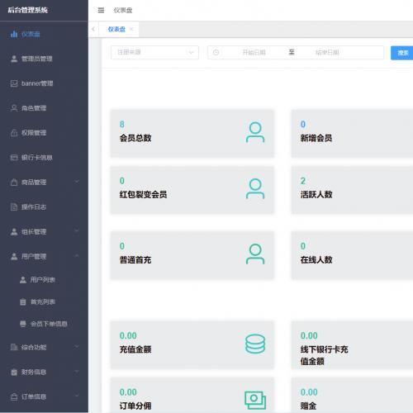Click the 开始日期 date field
This screenshot has width=413, height=413.
click(x=254, y=52)
